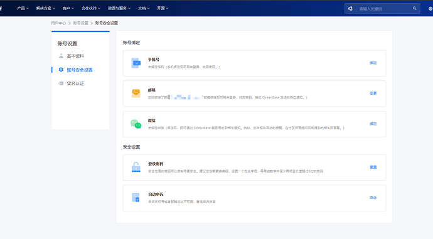Click the phone icon in 手机号 row
The width and height of the screenshot is (433, 239).
point(136,63)
